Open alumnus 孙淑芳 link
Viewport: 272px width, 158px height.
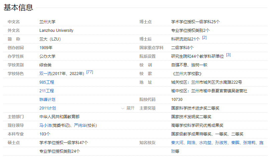point(221,143)
